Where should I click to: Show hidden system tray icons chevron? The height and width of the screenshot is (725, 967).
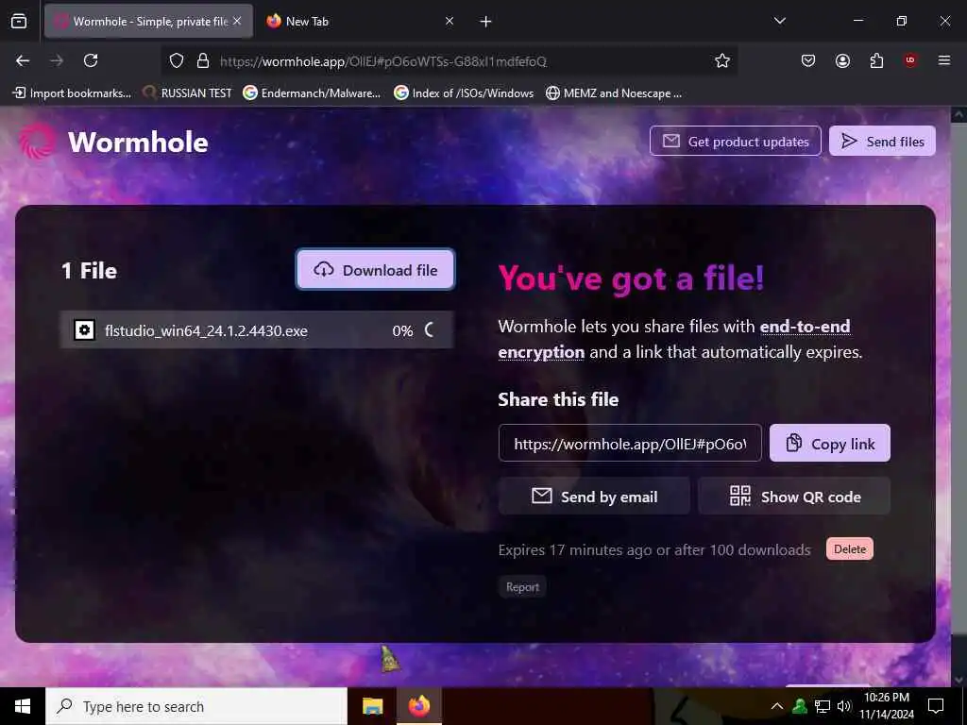click(x=777, y=706)
